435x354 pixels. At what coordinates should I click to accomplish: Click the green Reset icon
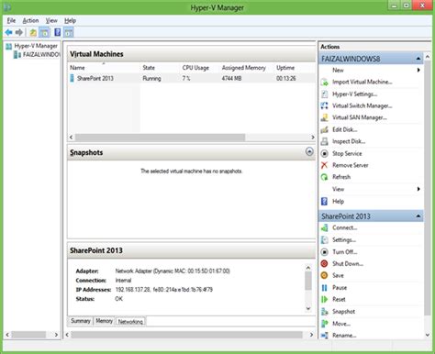[324, 300]
